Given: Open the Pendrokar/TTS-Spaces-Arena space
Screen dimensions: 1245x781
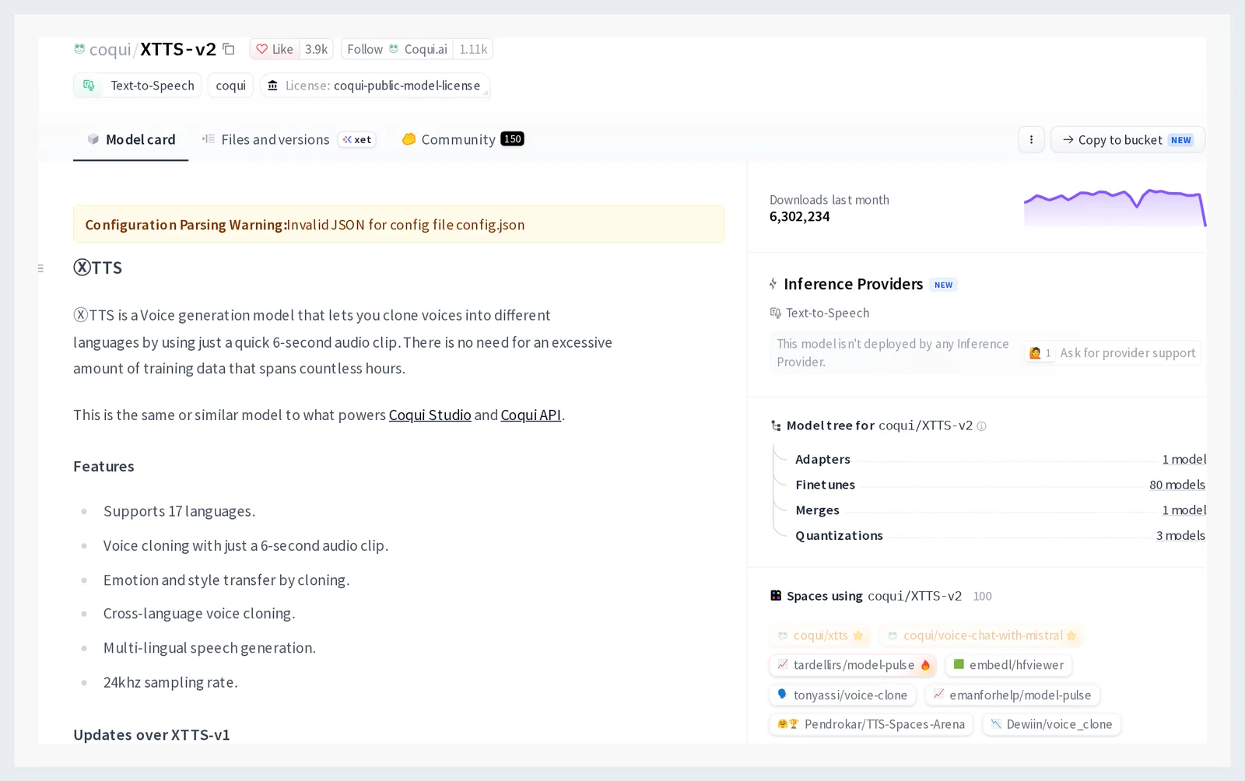Looking at the screenshot, I should click(871, 725).
